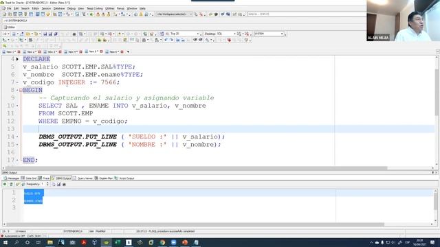The height and width of the screenshot is (247, 440).
Task: Click the editor vertical scrollbar
Action: click(x=437, y=110)
